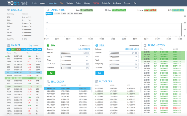This screenshot has width=187, height=116.
Task: Click the Sell Order list icon
Action: point(48,81)
